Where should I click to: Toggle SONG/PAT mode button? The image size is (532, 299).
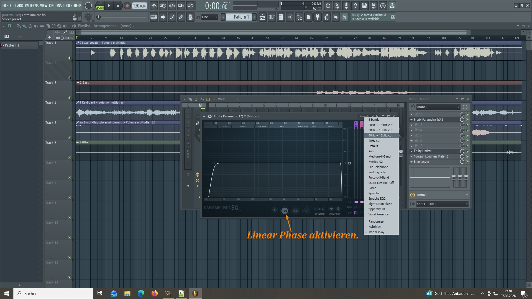(100, 6)
